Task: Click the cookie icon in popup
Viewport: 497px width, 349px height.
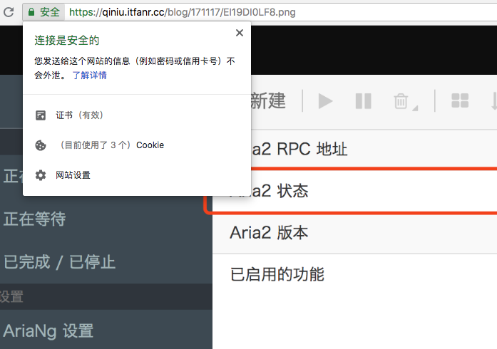Action: pyautogui.click(x=41, y=145)
